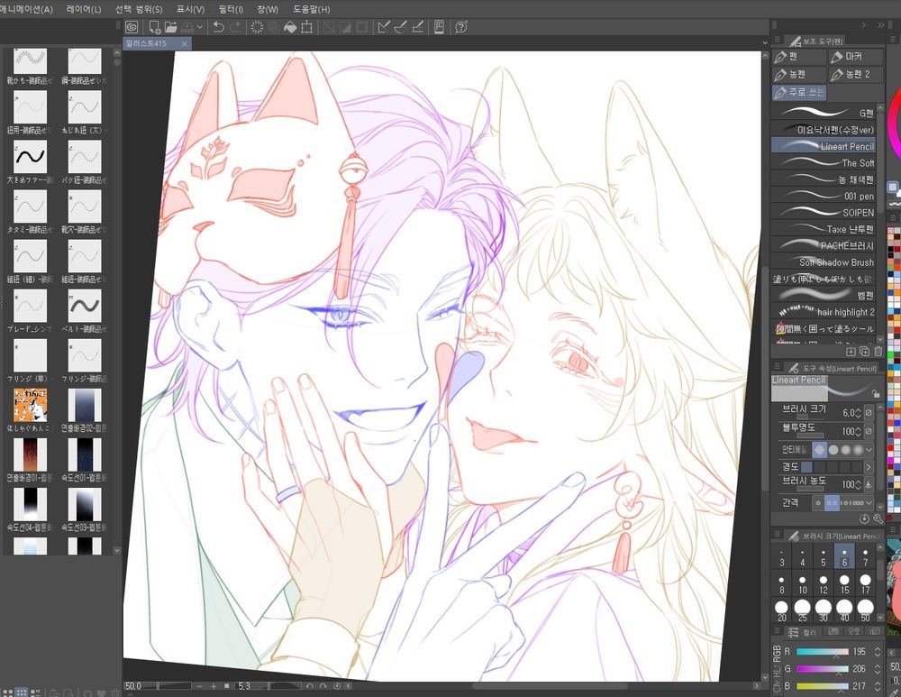Open the 선택 범위(S) menu
901x697 pixels.
pyautogui.click(x=139, y=9)
